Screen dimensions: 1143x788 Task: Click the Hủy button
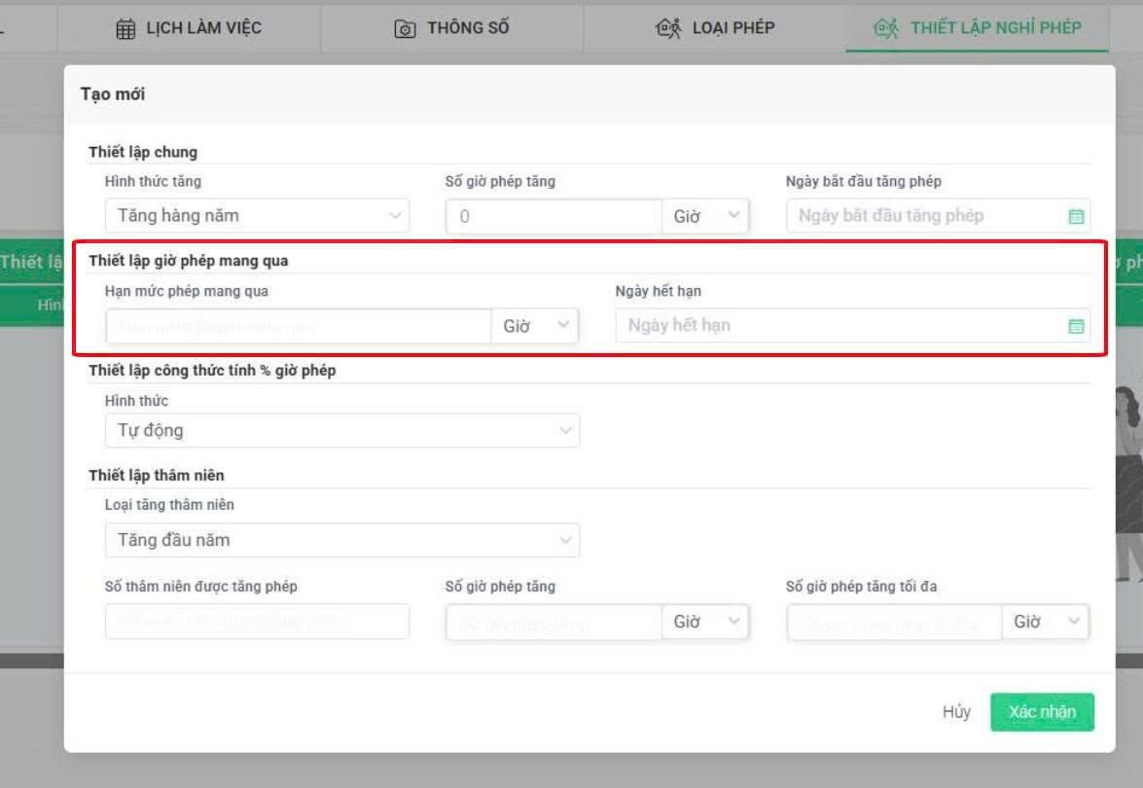[x=956, y=711]
